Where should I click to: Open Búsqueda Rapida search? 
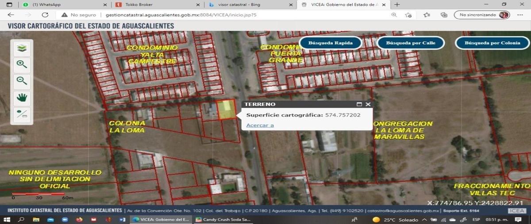click(331, 43)
